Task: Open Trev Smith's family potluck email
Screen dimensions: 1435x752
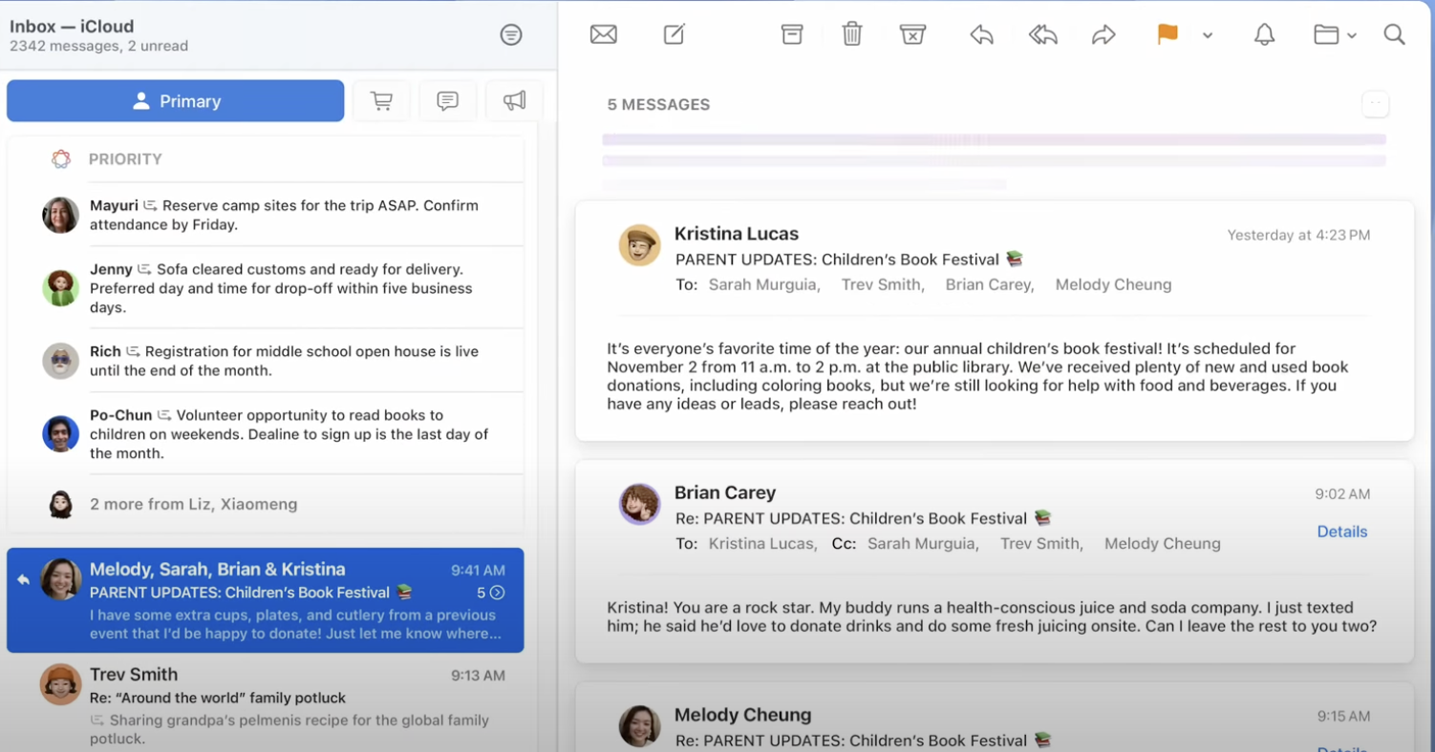Action: pos(266,704)
